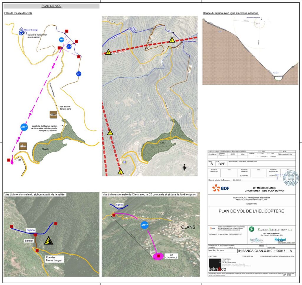Select the blue helicopter icon over Clans village
This screenshot has width=302, height=285.
click(x=144, y=225)
